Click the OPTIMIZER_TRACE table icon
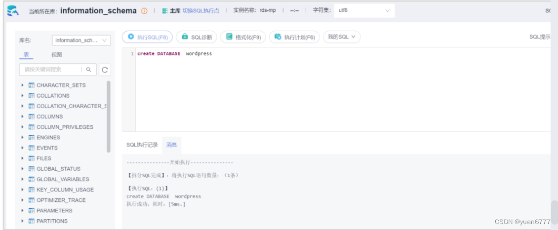Viewport: 558px width, 230px height. click(x=31, y=200)
